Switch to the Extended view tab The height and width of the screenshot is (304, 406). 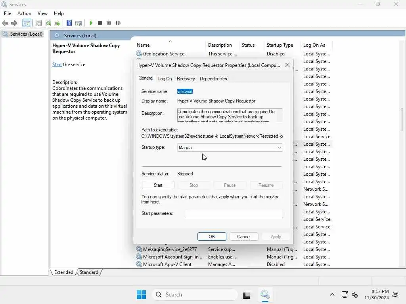64,272
